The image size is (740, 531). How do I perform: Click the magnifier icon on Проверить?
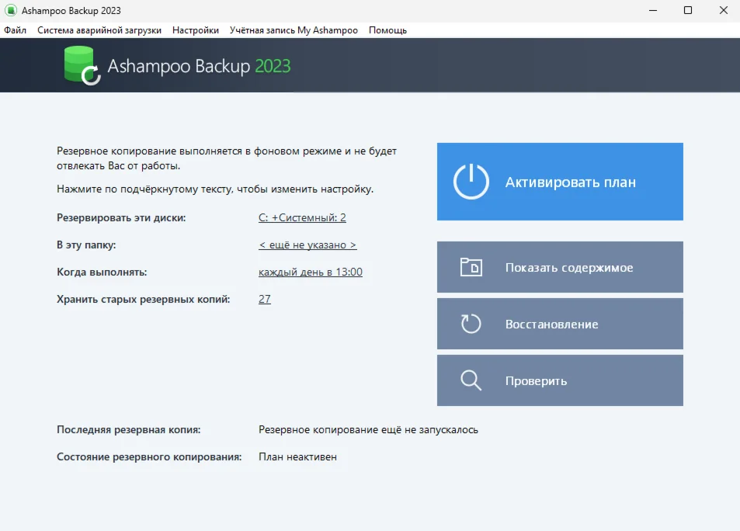[x=471, y=380]
